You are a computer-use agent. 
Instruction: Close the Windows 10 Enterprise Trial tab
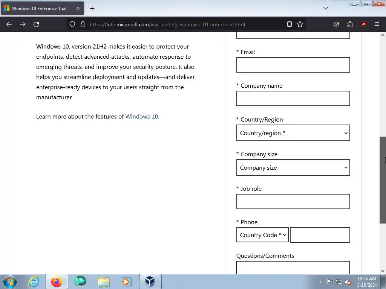point(78,8)
